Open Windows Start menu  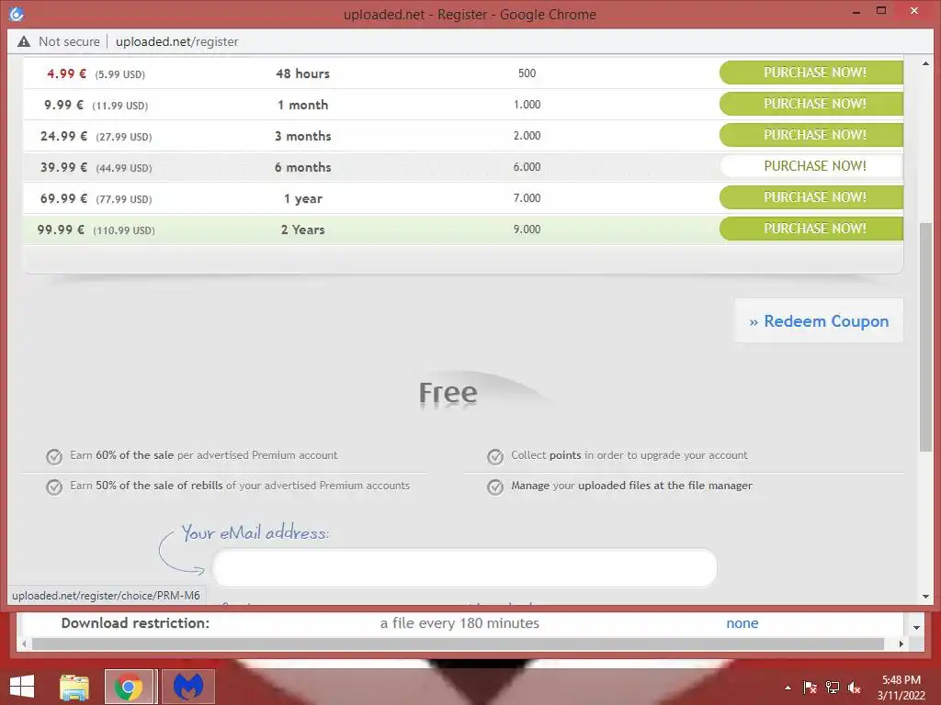(x=22, y=687)
